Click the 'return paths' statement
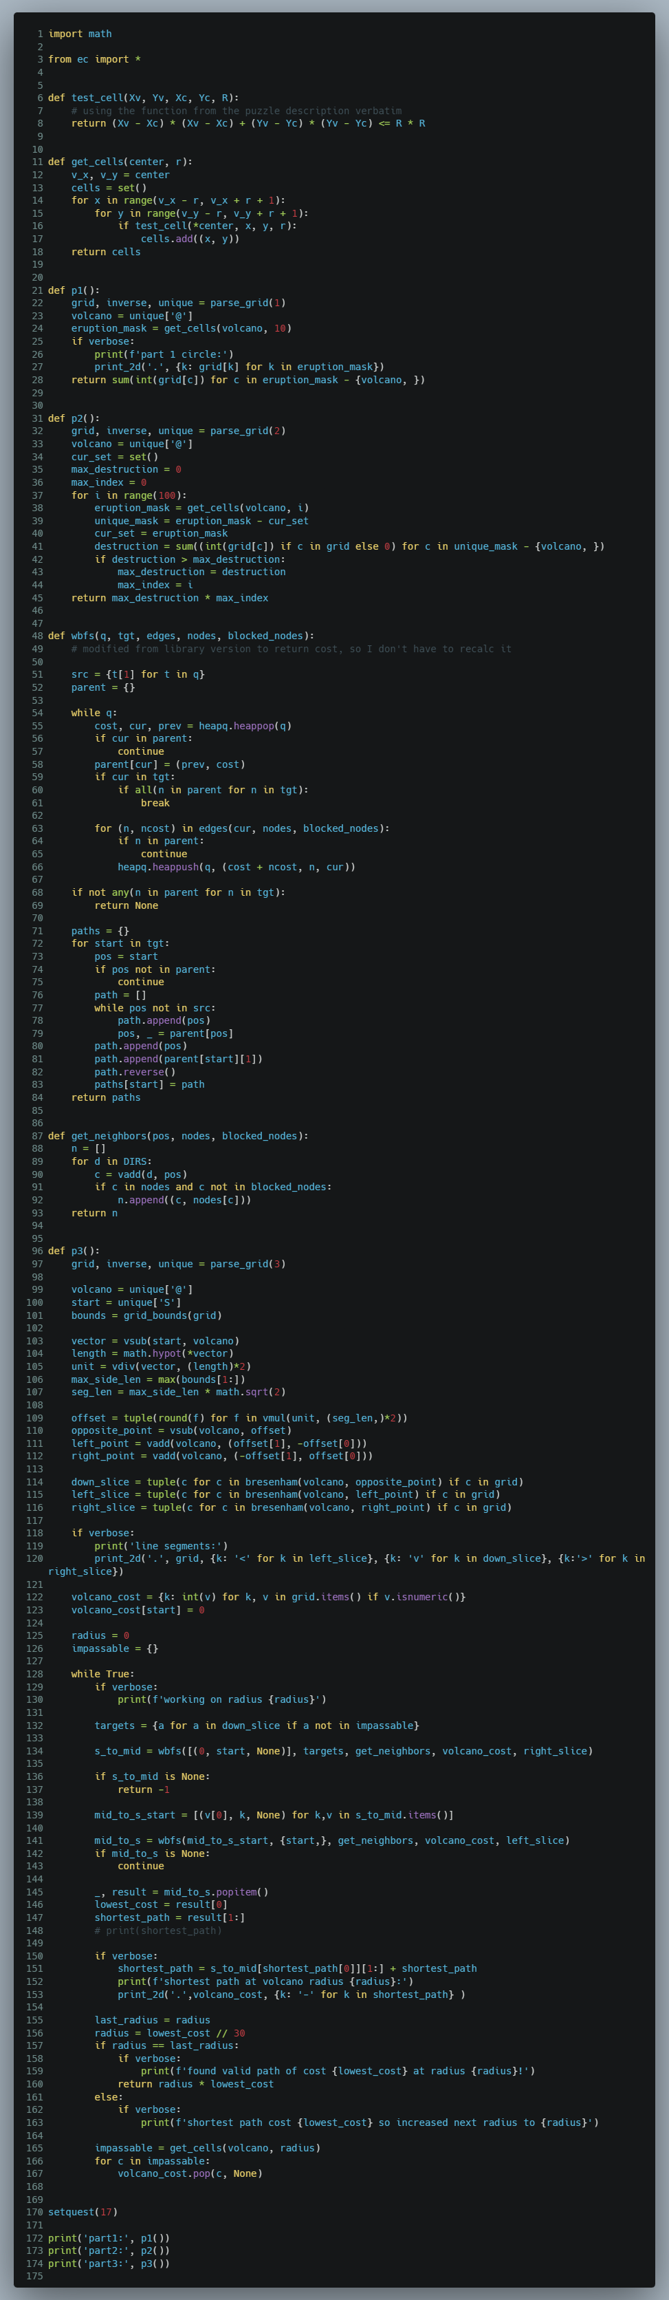The width and height of the screenshot is (669, 2300). (105, 1097)
